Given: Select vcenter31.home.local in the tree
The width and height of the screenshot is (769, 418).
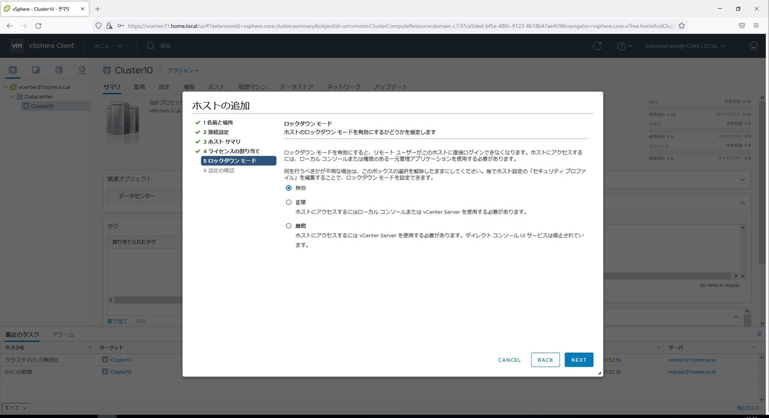Looking at the screenshot, I should tap(44, 87).
